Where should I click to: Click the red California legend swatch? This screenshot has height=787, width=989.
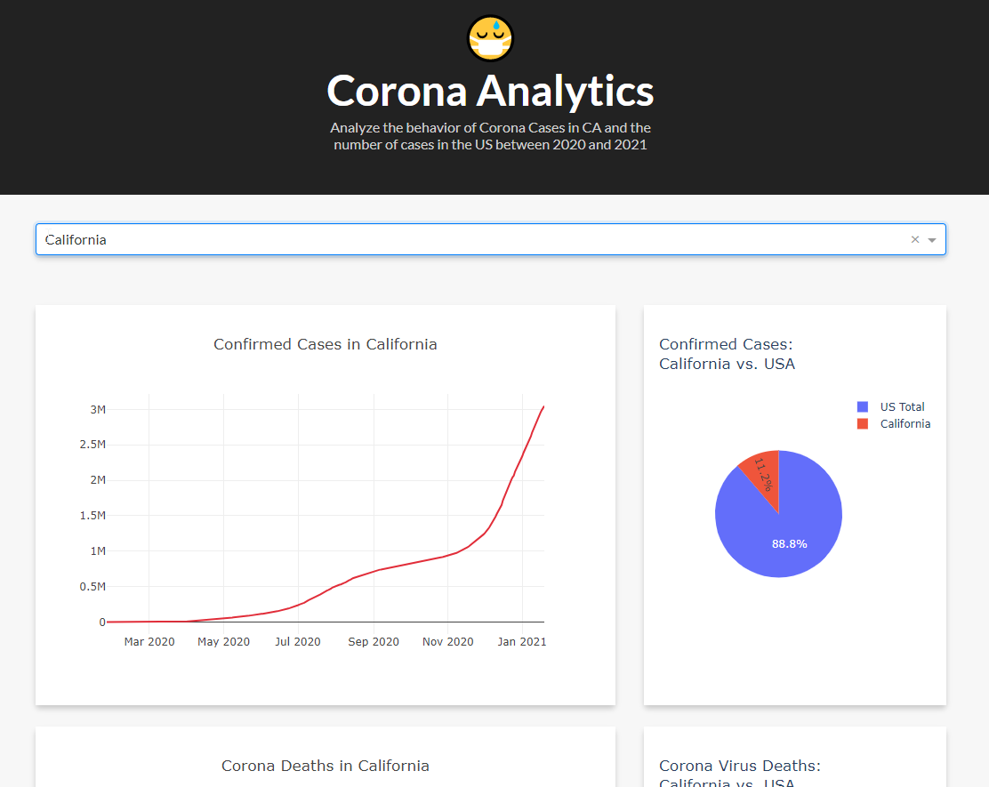(x=862, y=424)
